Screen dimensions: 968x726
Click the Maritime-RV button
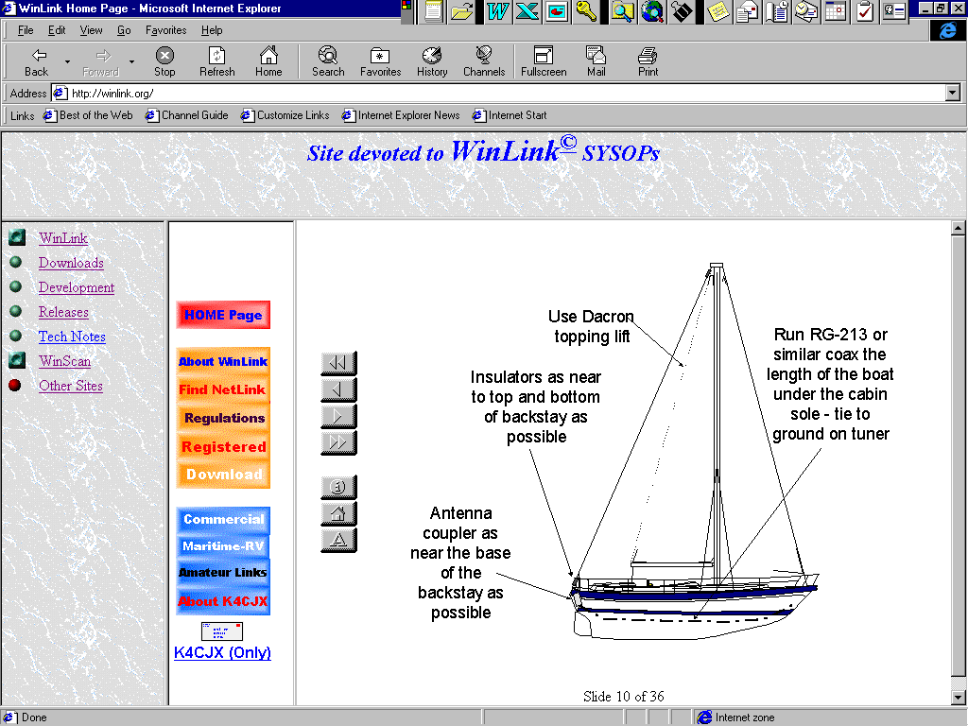point(223,546)
